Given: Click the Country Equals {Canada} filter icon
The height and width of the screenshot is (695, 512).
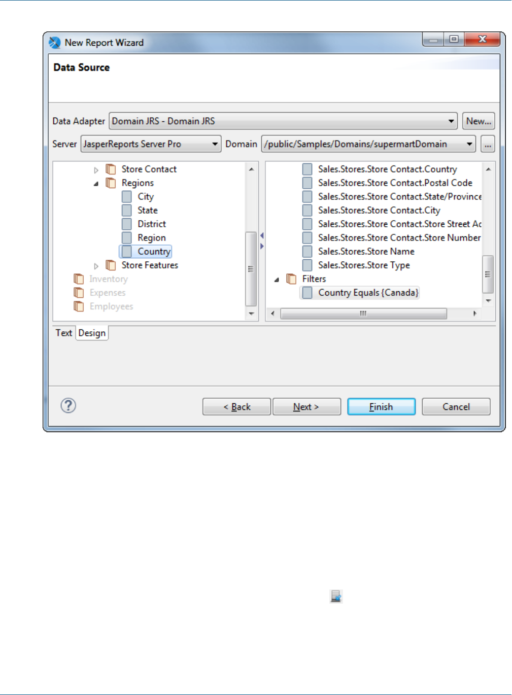Looking at the screenshot, I should 307,292.
